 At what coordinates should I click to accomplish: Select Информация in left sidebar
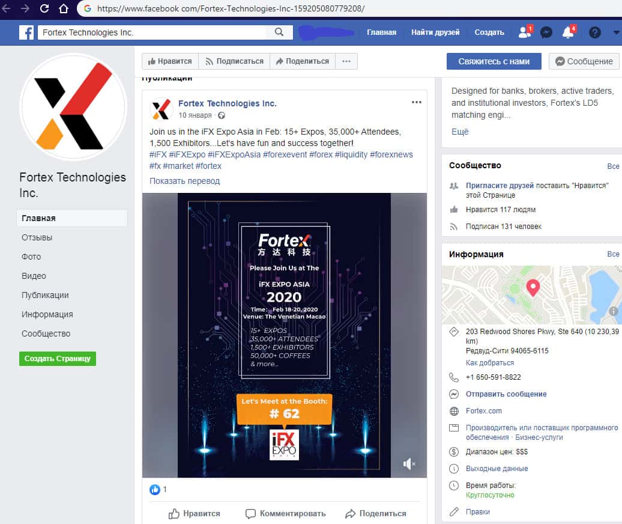coord(47,314)
